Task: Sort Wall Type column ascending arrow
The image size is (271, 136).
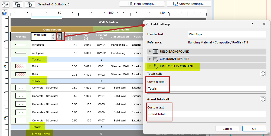Action: (53, 35)
